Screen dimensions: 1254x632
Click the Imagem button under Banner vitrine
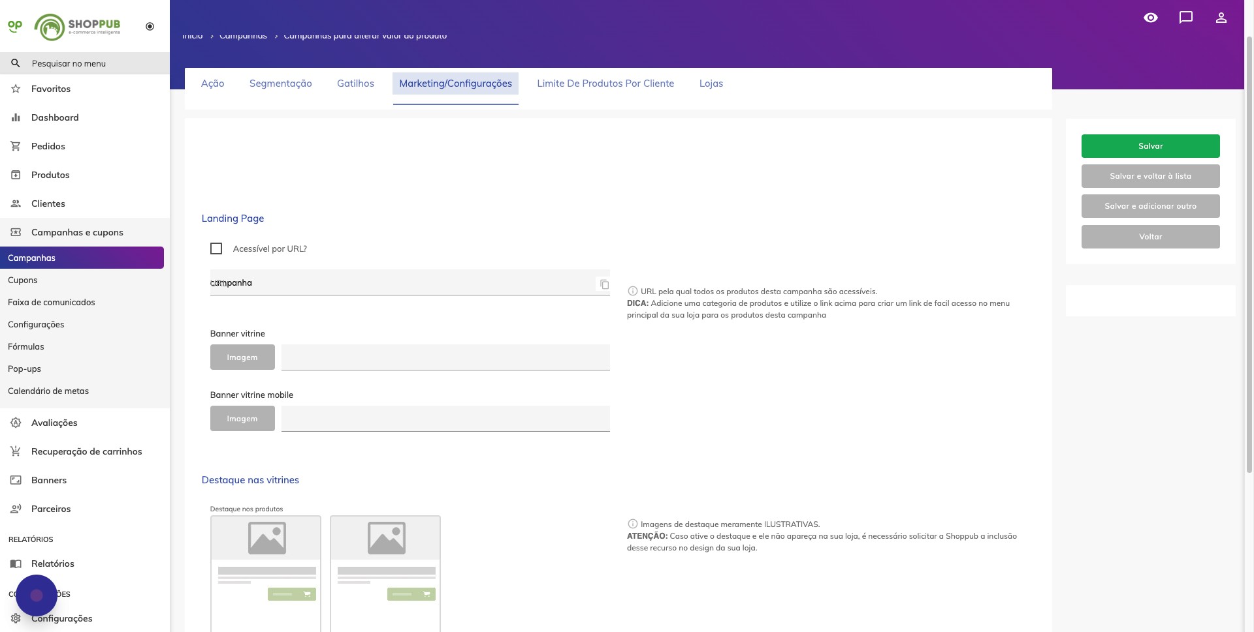tap(242, 357)
